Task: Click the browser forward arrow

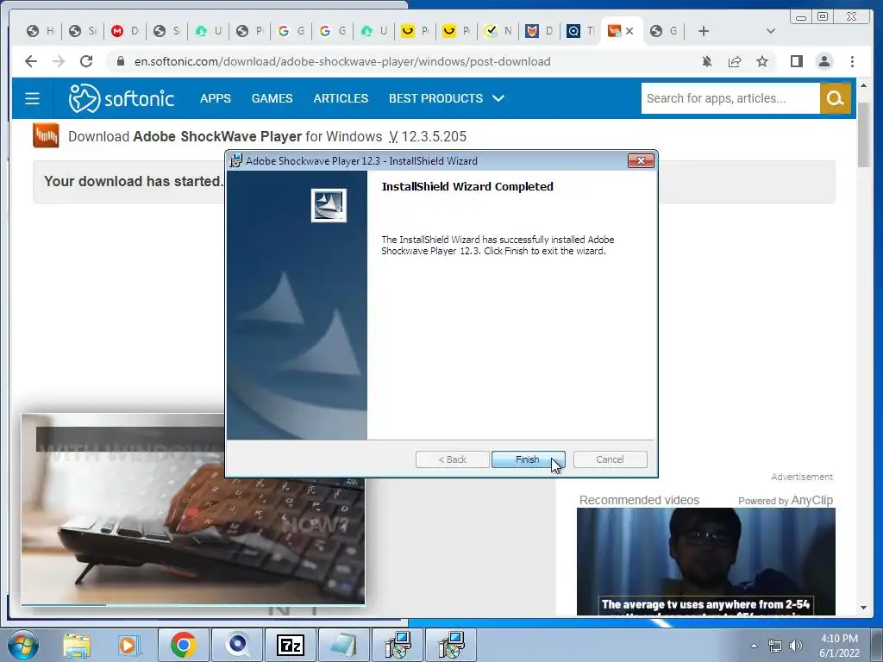Action: 58,61
